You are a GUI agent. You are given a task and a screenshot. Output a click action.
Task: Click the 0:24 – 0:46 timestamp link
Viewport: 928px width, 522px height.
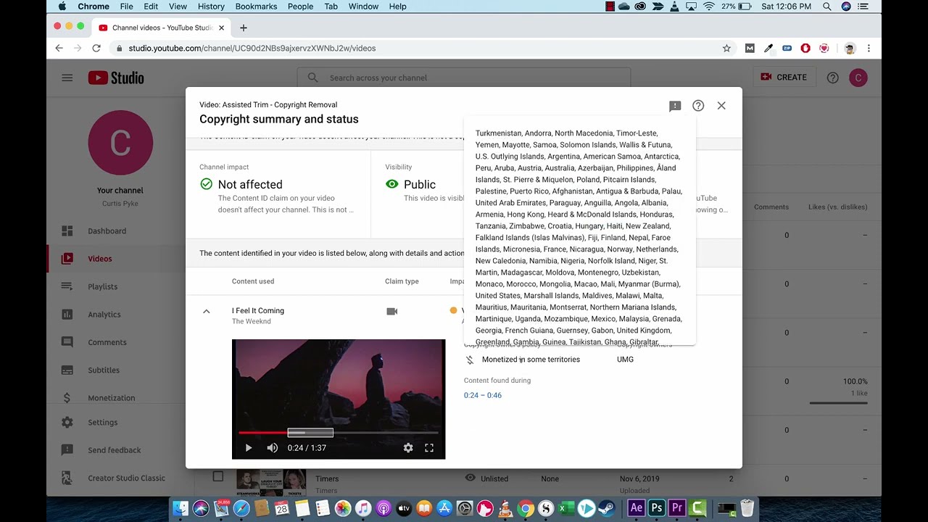483,395
